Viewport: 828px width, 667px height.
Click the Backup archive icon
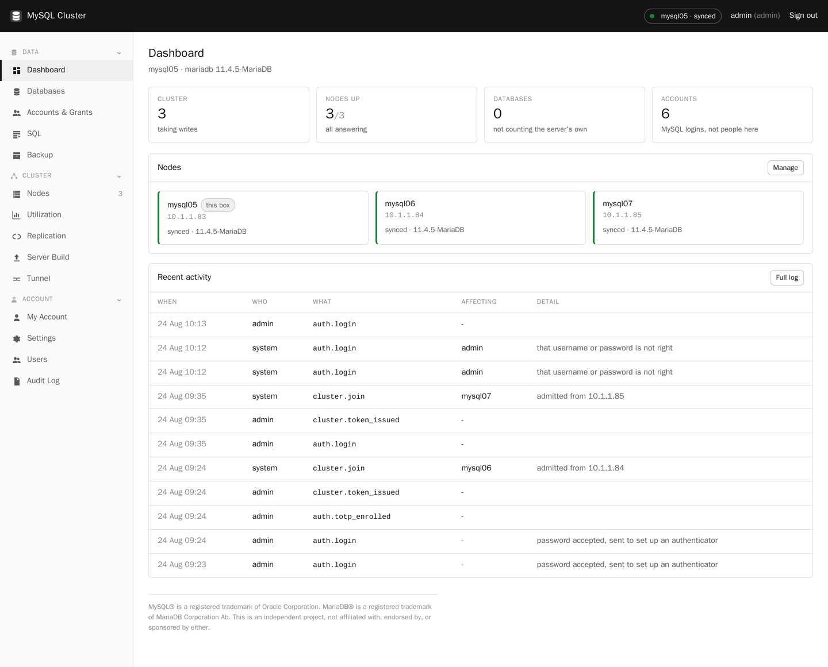tap(17, 155)
